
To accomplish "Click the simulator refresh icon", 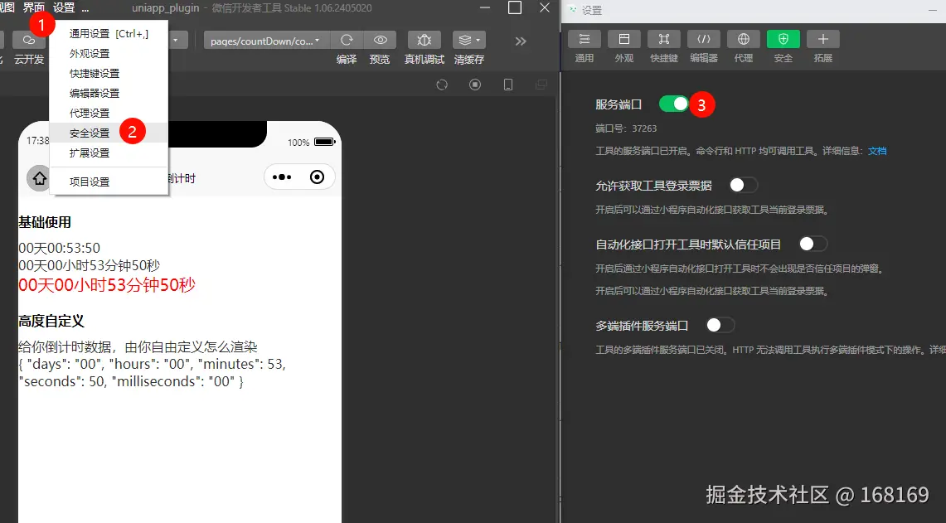I will click(x=442, y=85).
